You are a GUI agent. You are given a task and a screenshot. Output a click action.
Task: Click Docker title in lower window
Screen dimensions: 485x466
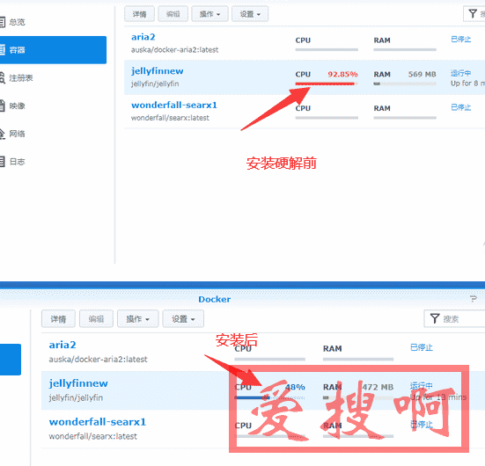click(215, 299)
